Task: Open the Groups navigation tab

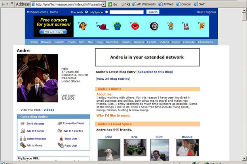Action: pos(139,42)
